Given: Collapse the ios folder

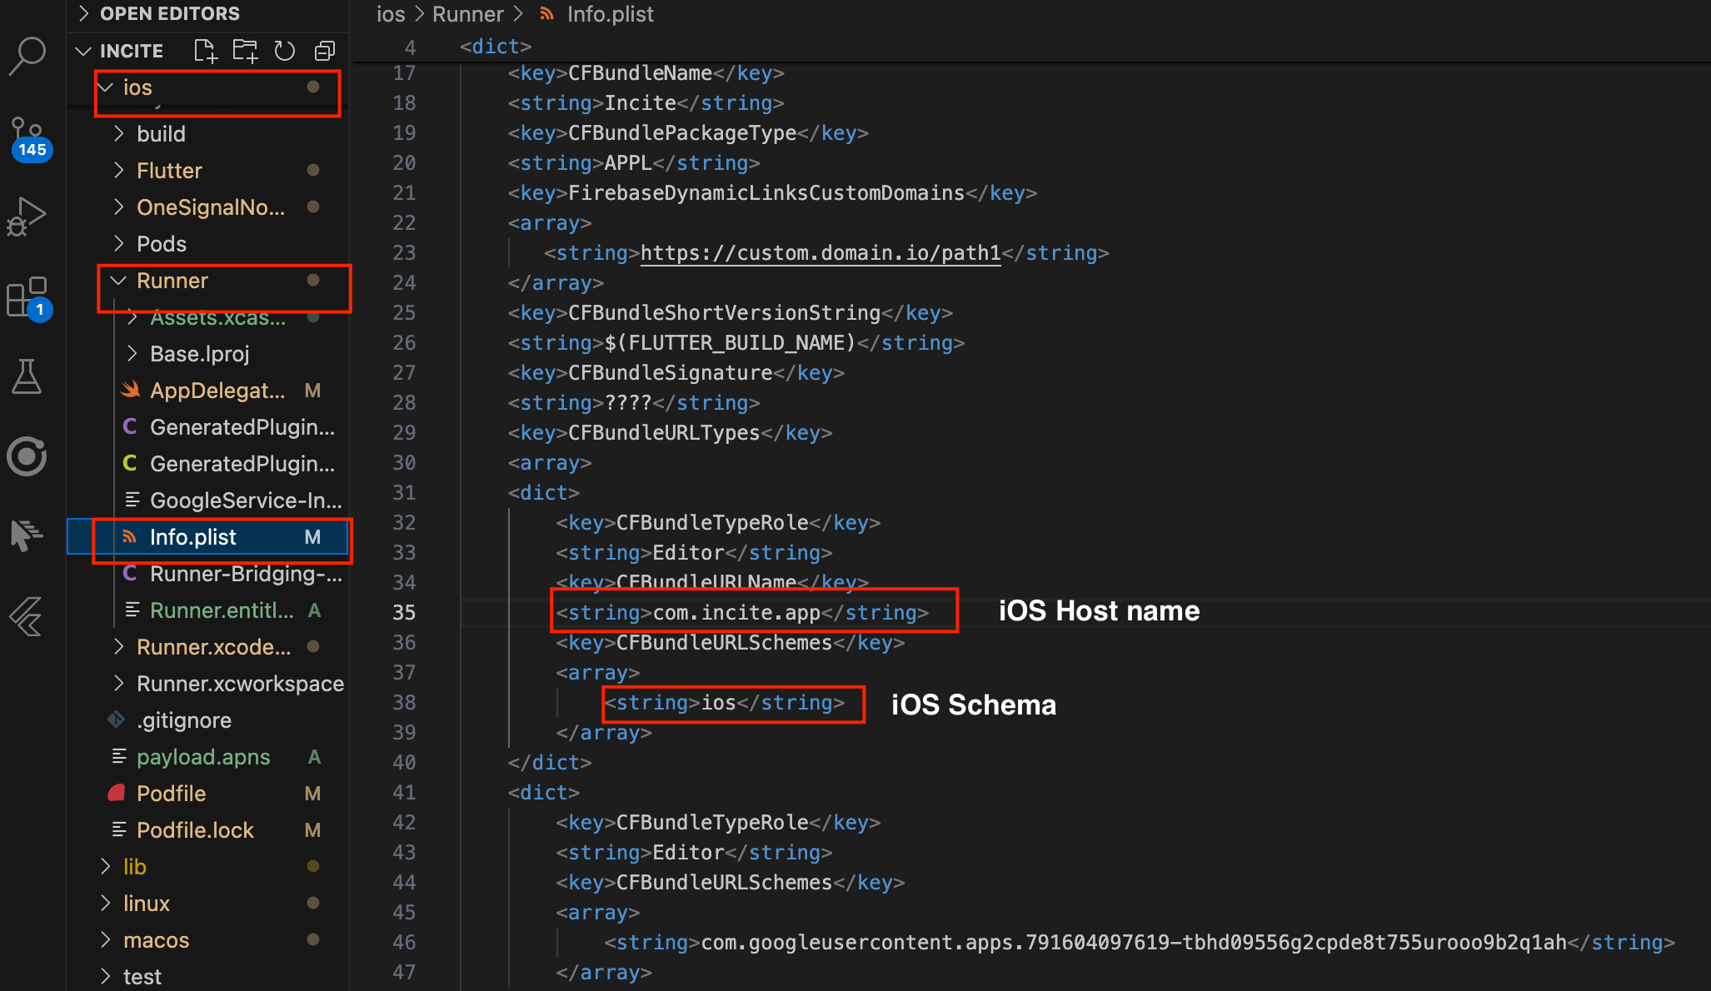Looking at the screenshot, I should pyautogui.click(x=137, y=87).
